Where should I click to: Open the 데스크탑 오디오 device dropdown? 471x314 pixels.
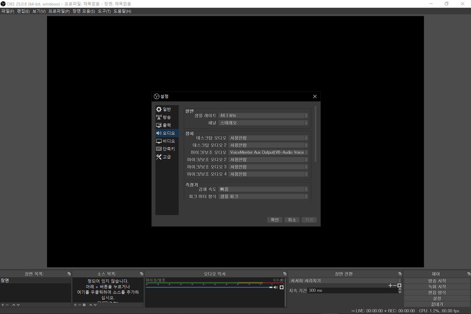point(268,138)
